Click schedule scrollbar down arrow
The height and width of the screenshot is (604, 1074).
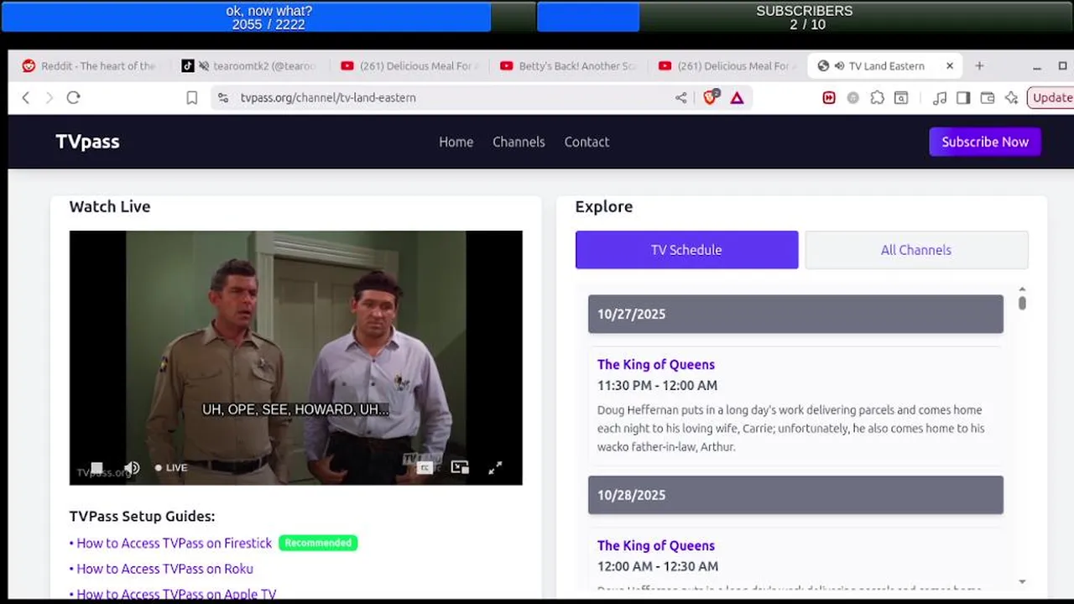(1022, 581)
